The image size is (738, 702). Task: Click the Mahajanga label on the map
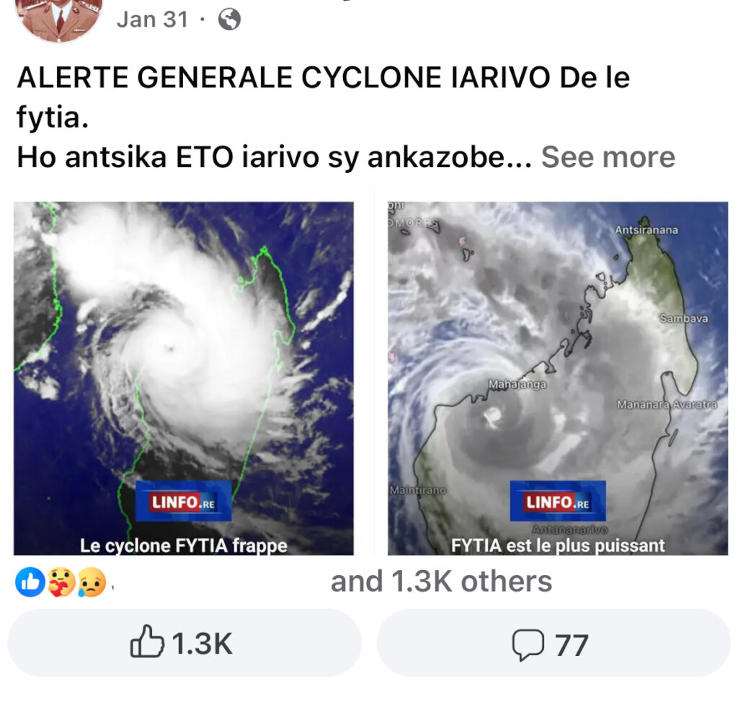pos(517,384)
